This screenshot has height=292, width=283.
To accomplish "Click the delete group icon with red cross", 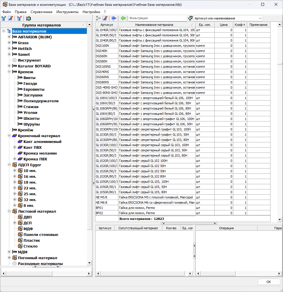I will pyautogui.click(x=19, y=18).
